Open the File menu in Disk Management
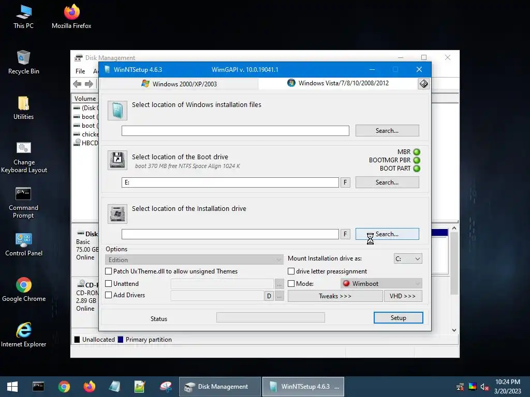The width and height of the screenshot is (530, 397). [x=80, y=71]
